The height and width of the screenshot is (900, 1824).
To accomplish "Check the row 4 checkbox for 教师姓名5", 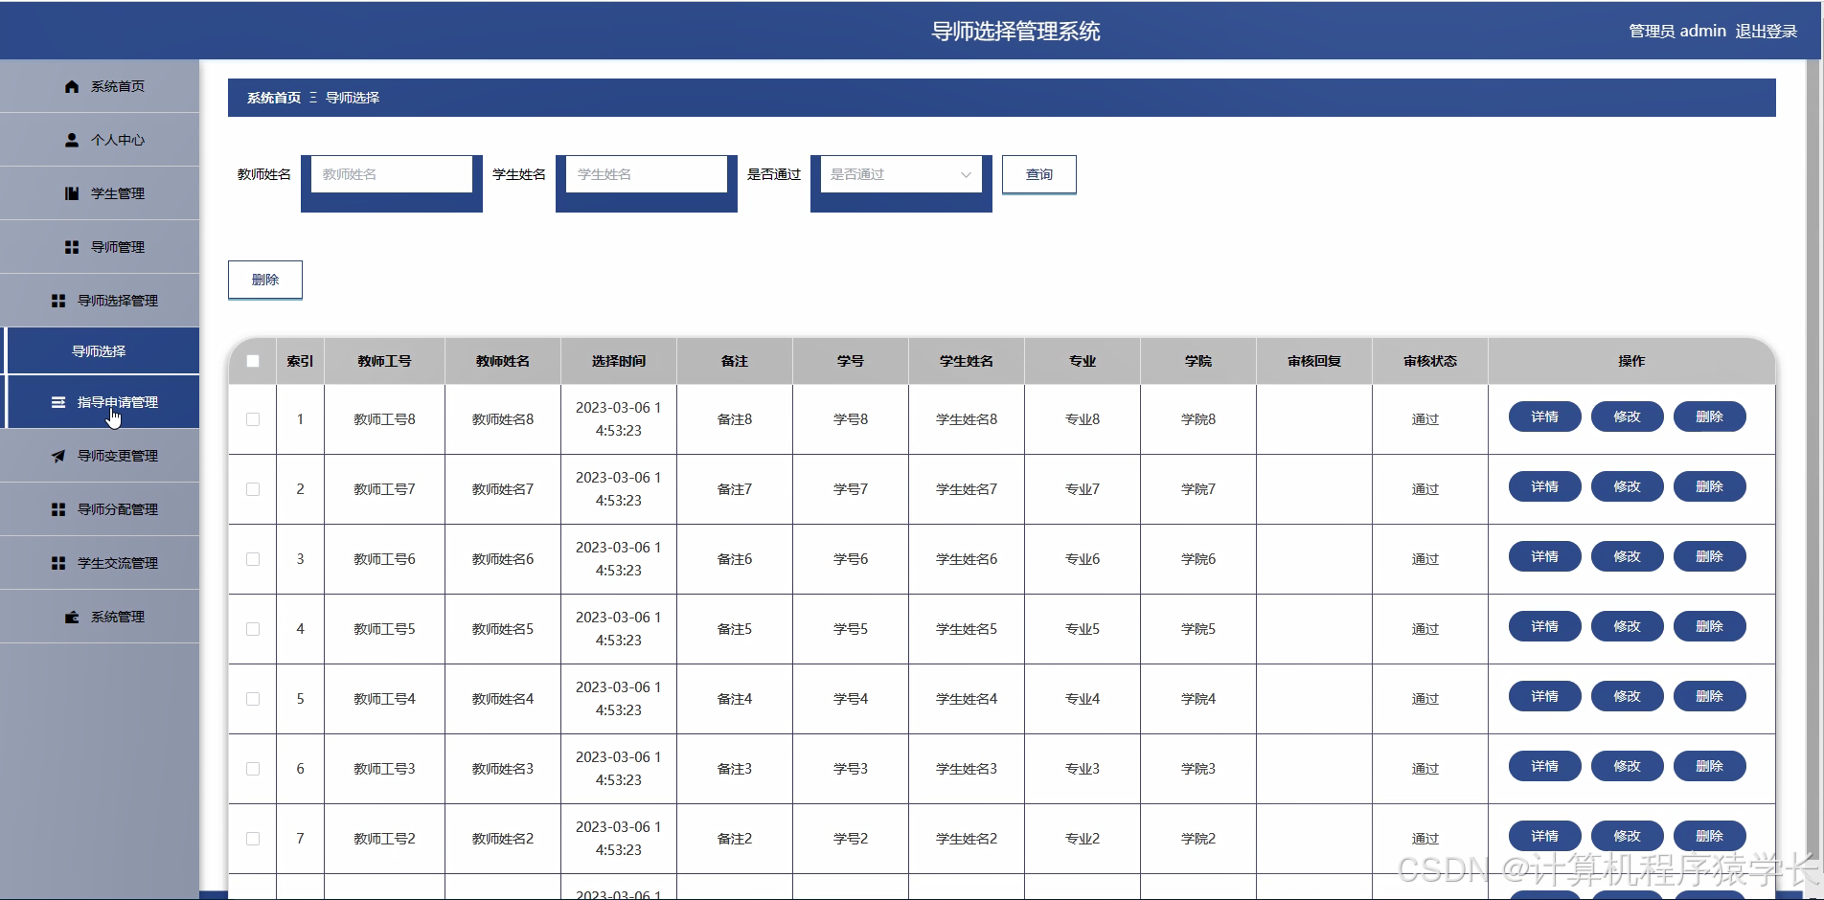I will click(253, 629).
